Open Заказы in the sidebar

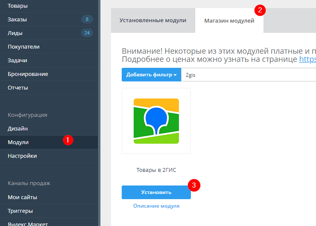(18, 19)
